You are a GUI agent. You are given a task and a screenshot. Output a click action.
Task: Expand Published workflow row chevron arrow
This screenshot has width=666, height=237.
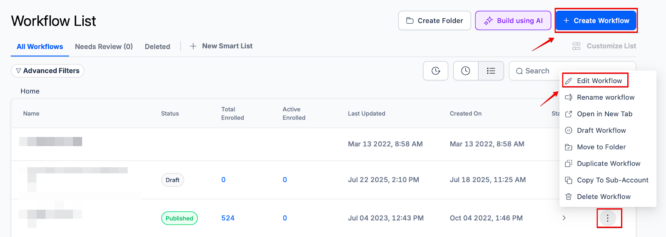(x=564, y=218)
